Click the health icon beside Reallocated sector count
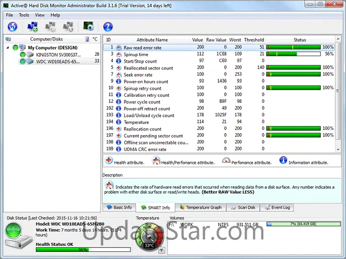Viewport: 346px width, 259px height. pyautogui.click(x=119, y=68)
